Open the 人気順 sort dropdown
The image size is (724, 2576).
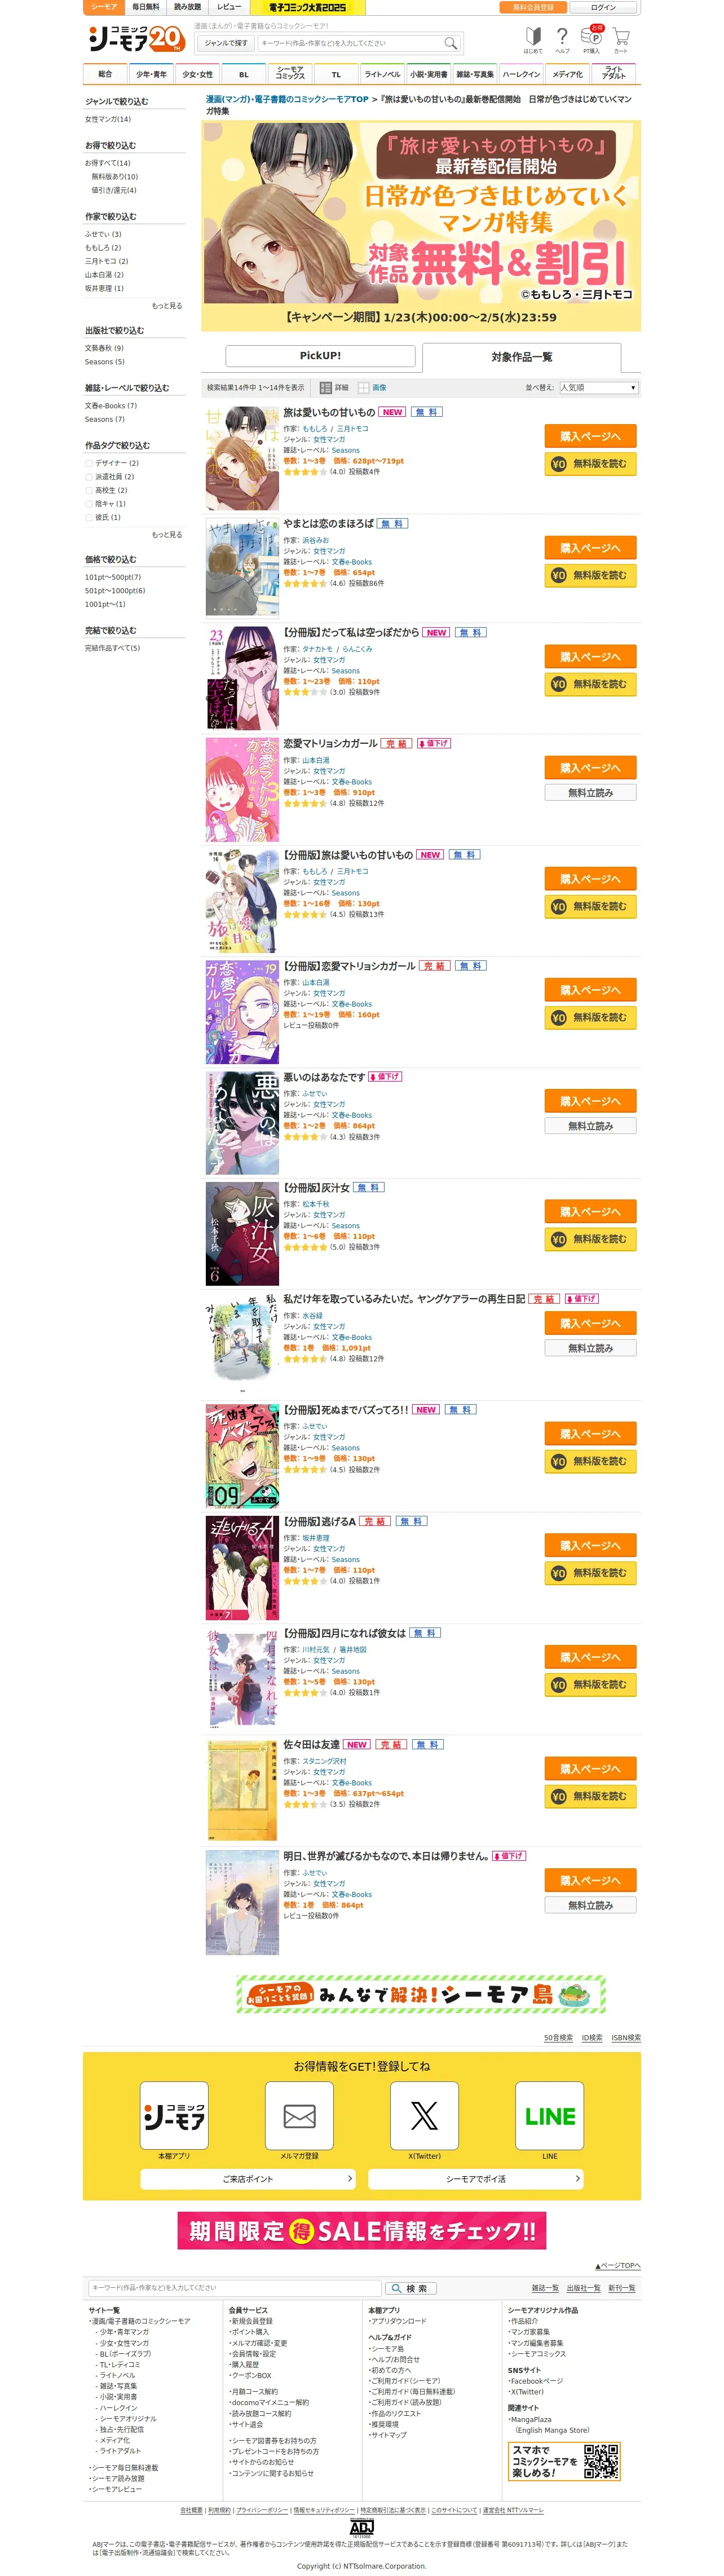click(598, 387)
